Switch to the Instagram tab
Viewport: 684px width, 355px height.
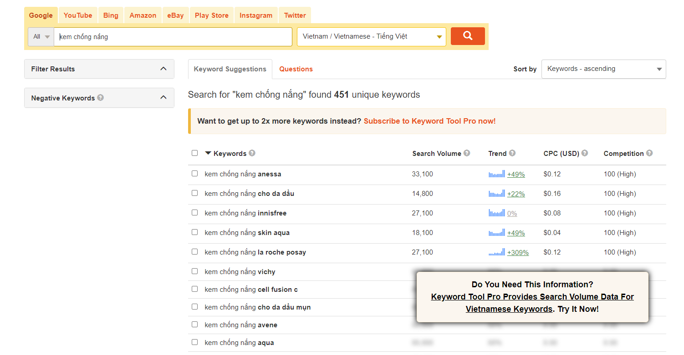point(256,15)
